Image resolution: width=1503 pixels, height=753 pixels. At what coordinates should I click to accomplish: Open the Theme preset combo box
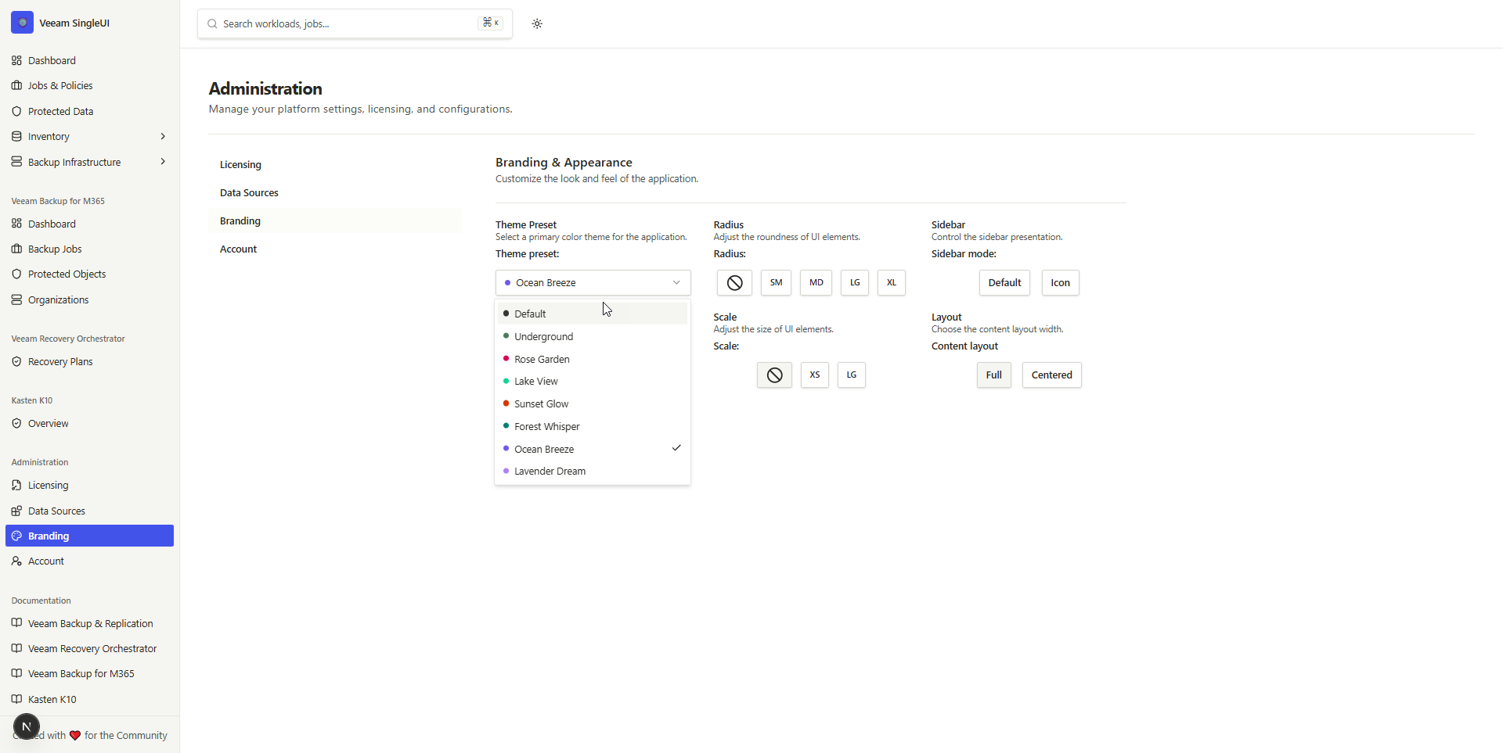593,283
